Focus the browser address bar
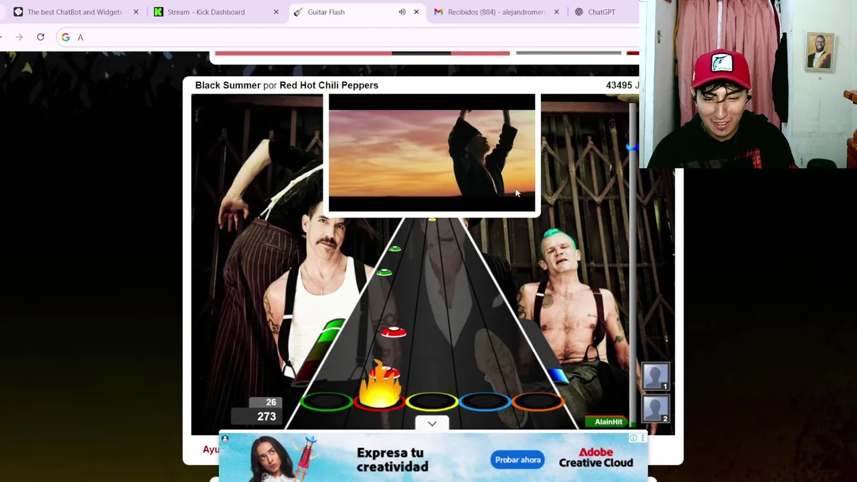Viewport: 857px width, 482px height. [x=348, y=37]
